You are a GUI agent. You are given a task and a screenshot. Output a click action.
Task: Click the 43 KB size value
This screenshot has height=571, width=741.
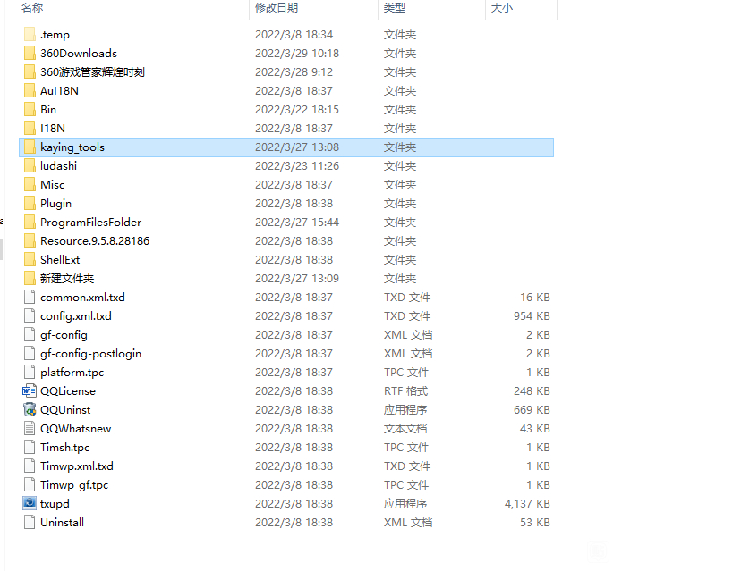coord(535,429)
